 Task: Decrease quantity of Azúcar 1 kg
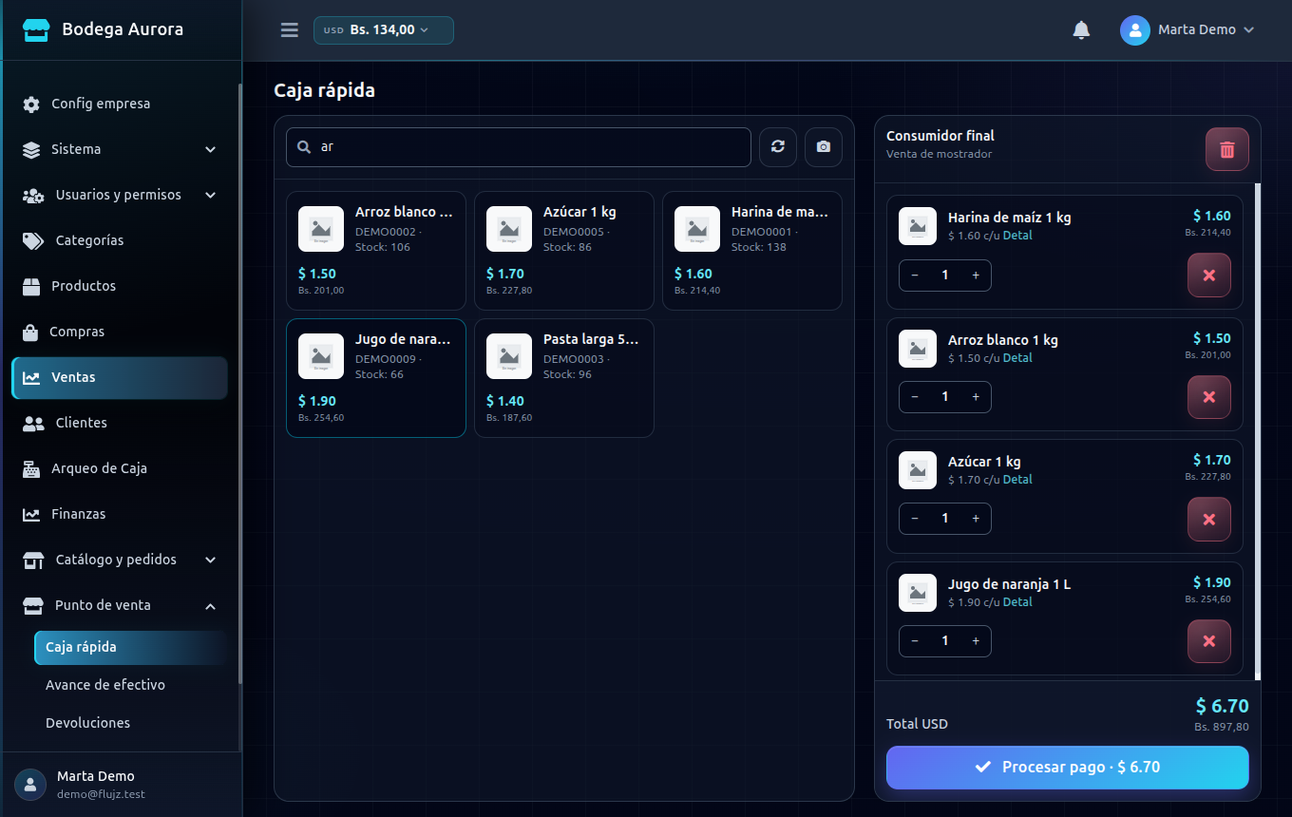point(915,519)
